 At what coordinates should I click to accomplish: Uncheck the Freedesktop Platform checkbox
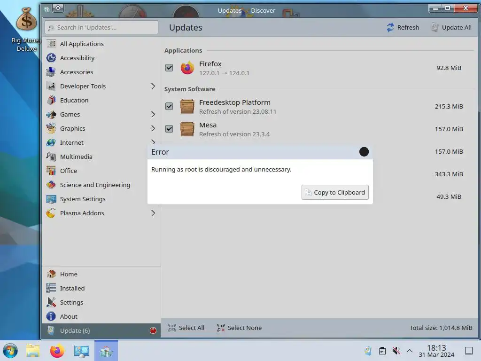coord(169,107)
